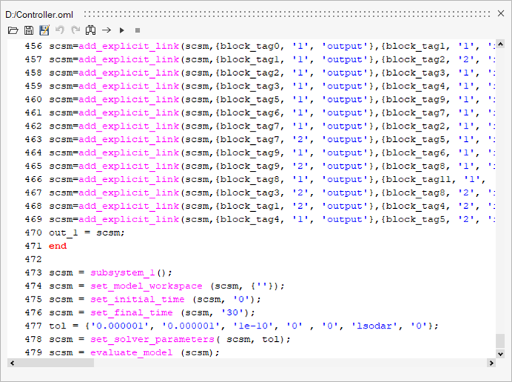Place cursor on the red 'end' keyword
Image resolution: width=512 pixels, height=382 pixels.
(58, 246)
